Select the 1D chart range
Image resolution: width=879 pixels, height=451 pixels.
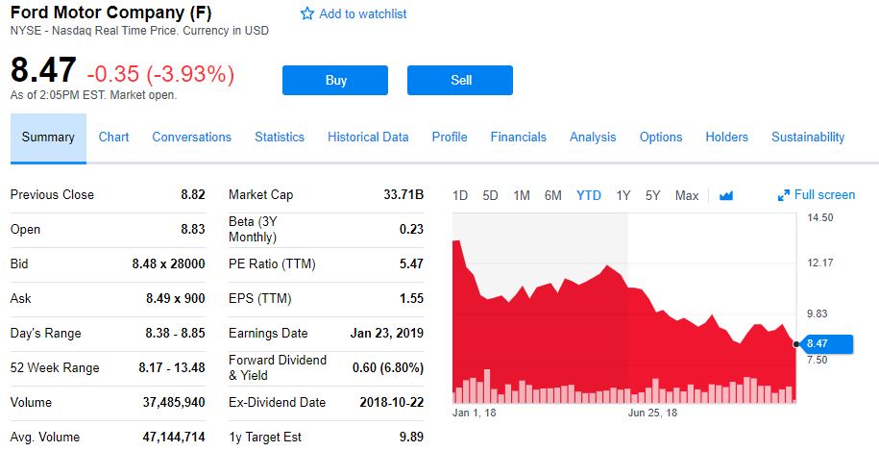460,195
